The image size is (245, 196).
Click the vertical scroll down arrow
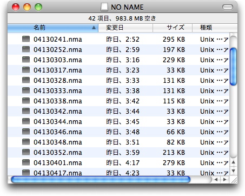click(234, 171)
